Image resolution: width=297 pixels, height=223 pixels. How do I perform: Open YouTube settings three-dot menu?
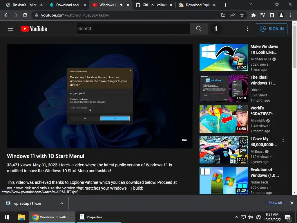(248, 29)
